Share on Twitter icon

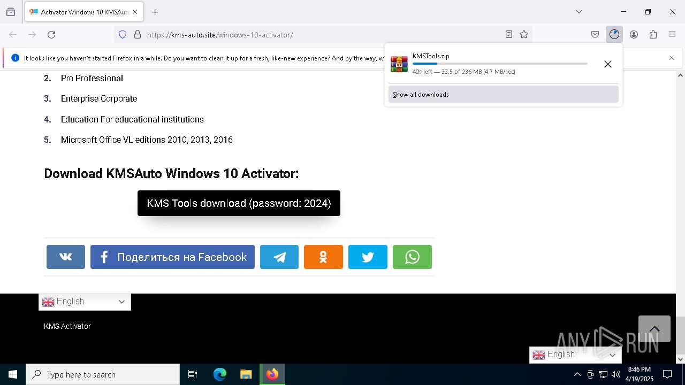tap(368, 257)
